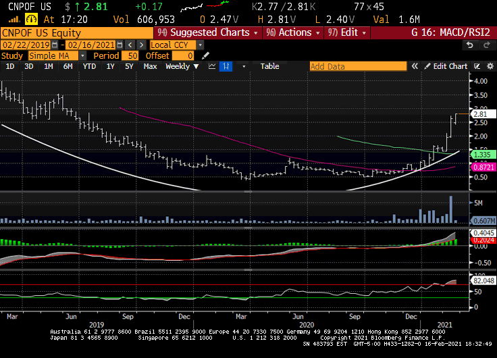Screen dimensions: 497x358
Task: Click the 82.048 RSI value label
Action: [483, 280]
